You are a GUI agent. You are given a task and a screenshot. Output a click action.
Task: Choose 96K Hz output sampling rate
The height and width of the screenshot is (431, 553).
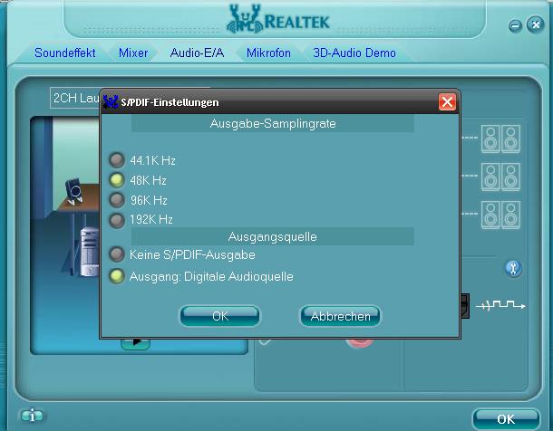pos(117,200)
